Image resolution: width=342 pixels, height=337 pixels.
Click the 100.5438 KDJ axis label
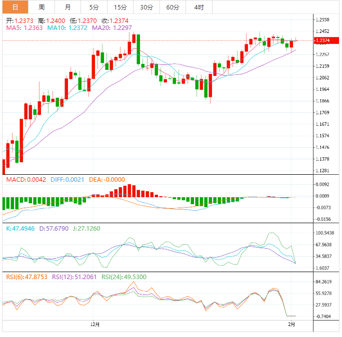coord(325,233)
